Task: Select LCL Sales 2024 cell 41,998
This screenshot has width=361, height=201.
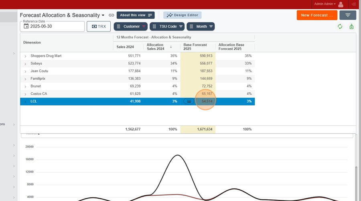Action: click(x=135, y=101)
